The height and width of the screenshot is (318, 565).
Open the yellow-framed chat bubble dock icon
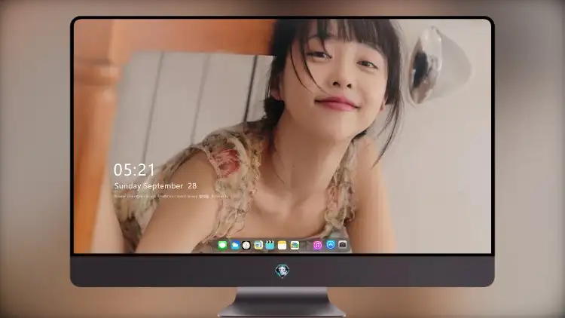258,245
